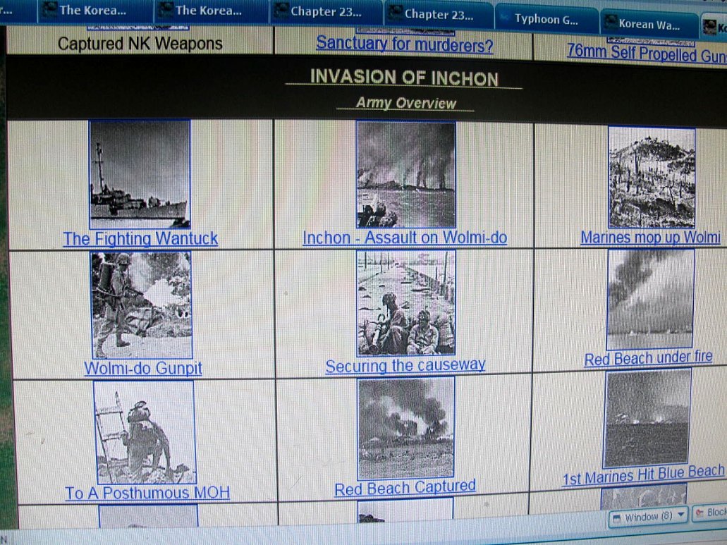Screen dimensions: 727x545
Task: Click the hillside photo above Marines mop up Wolmi
Action: (652, 178)
